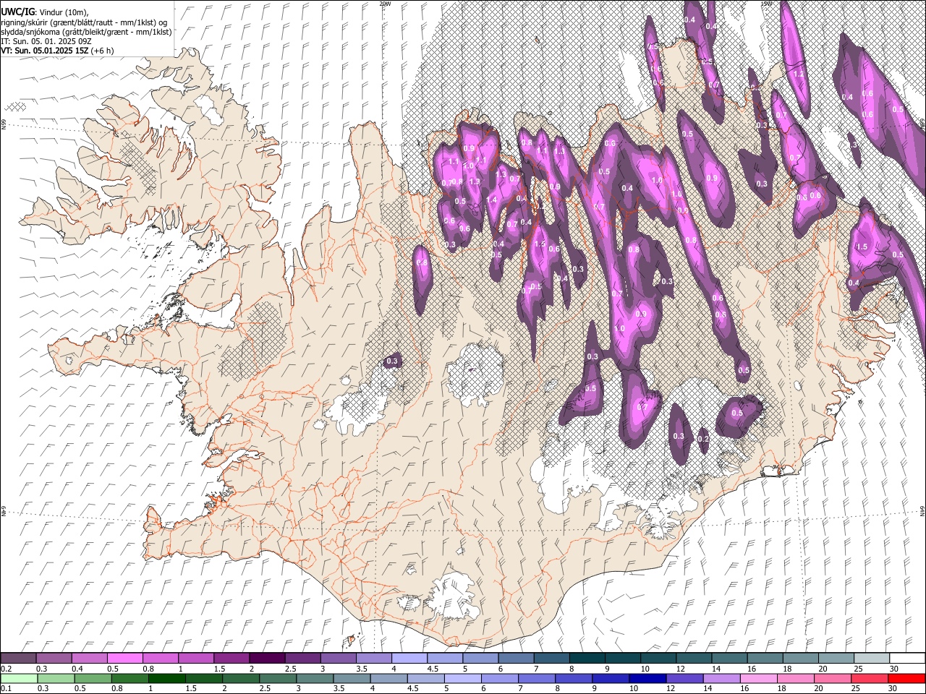This screenshot has height=694, width=926.
Task: Click the upper legend swatch labelled 12
Action: (x=694, y=658)
